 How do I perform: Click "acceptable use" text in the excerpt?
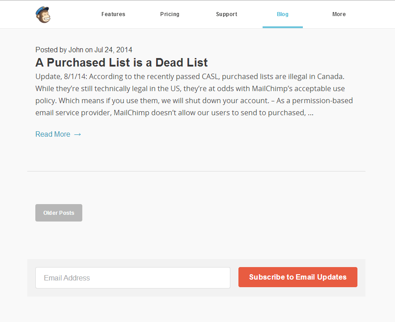321,88
